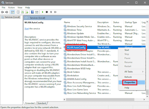
Task: Click the horizontal scrollbar left arrow
Action: click(x=64, y=99)
